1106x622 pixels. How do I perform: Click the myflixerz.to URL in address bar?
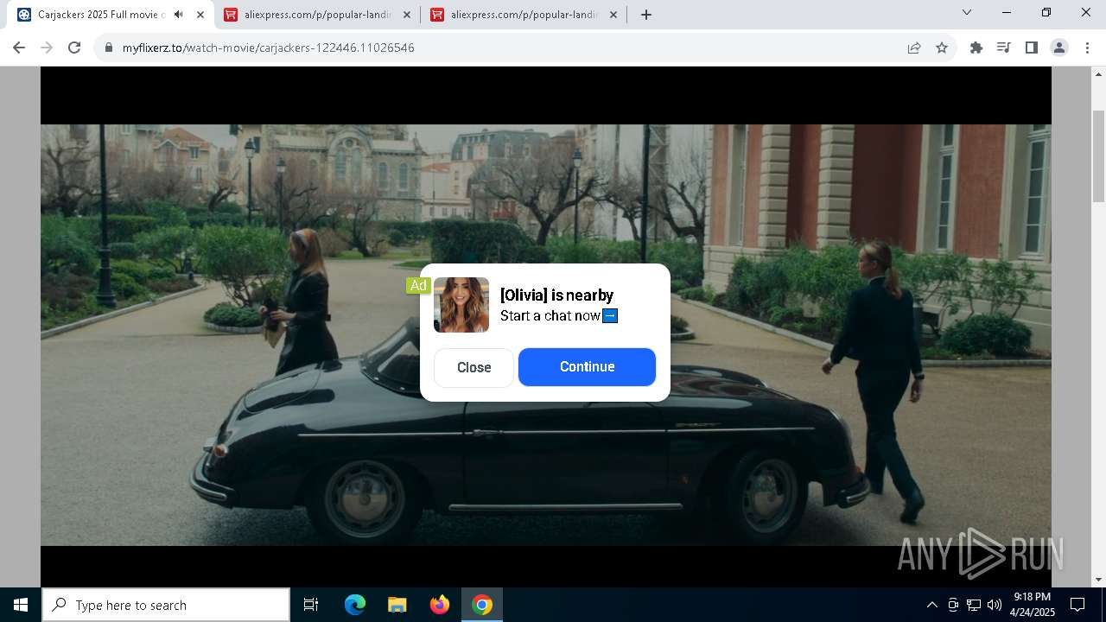coord(269,48)
